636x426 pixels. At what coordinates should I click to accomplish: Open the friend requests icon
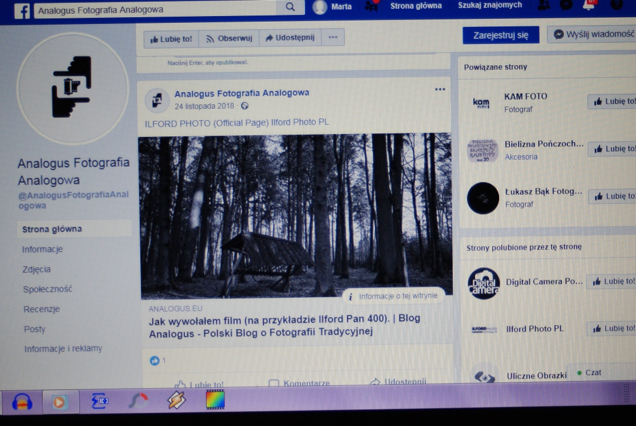coord(543,5)
